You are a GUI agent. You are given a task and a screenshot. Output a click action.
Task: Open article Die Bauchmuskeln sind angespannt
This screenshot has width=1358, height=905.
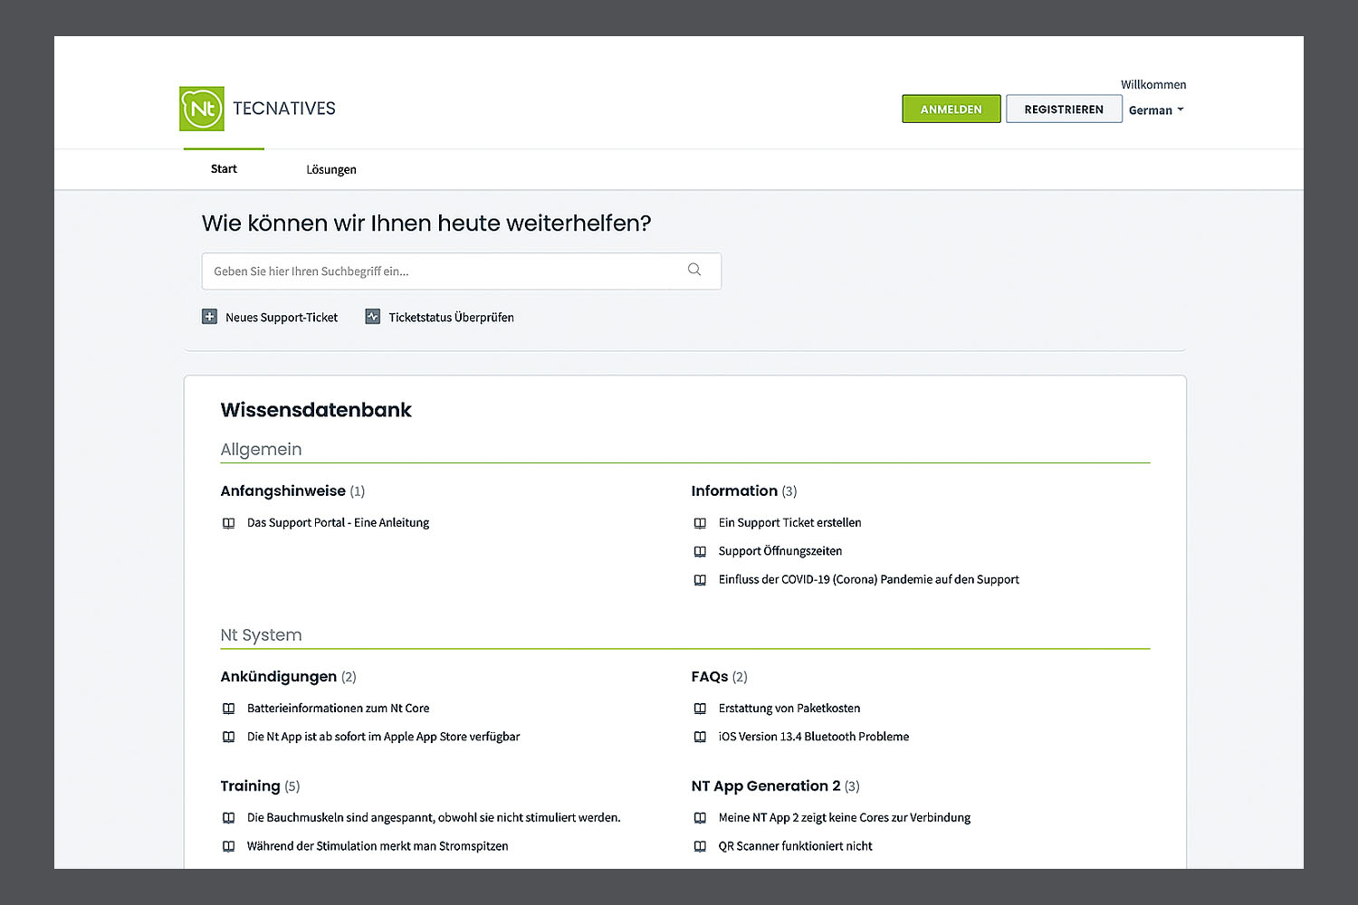tap(434, 818)
